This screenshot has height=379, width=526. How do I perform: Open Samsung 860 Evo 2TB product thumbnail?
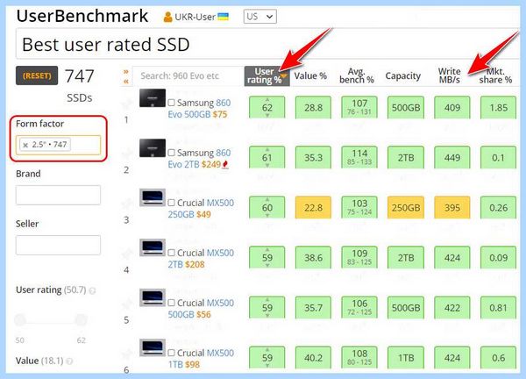153,148
